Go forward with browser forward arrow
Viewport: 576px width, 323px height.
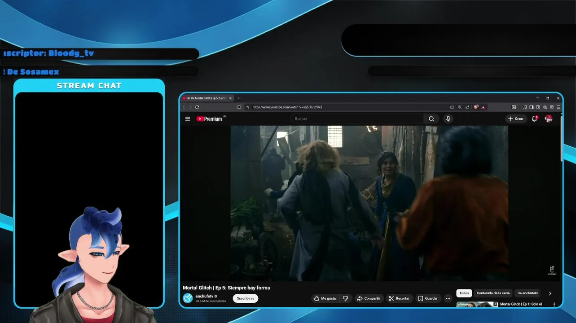[x=190, y=107]
